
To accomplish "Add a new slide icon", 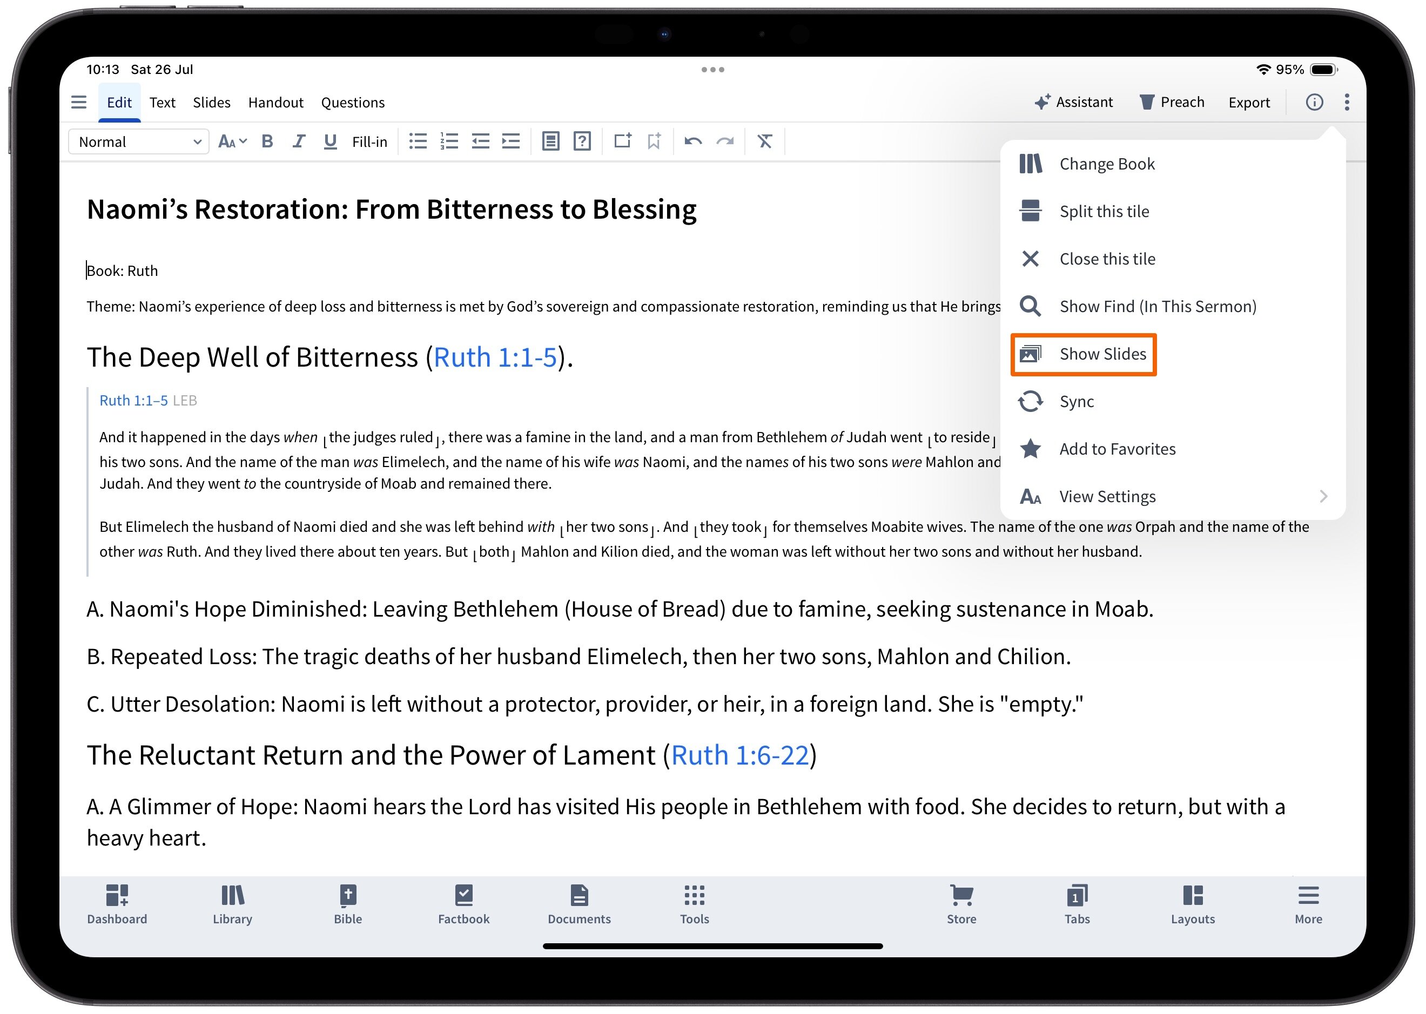I will tap(623, 141).
